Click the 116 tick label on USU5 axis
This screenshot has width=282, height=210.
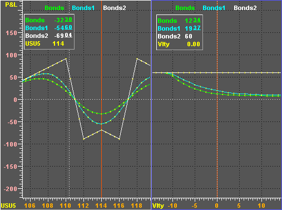point(119,206)
